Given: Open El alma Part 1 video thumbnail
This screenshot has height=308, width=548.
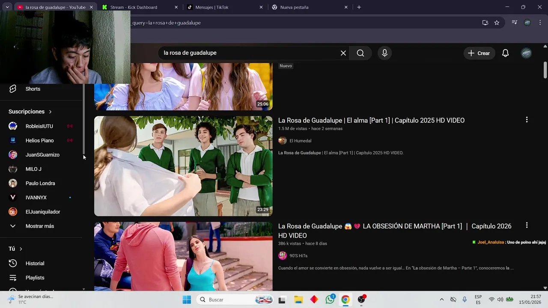Looking at the screenshot, I should 183,166.
